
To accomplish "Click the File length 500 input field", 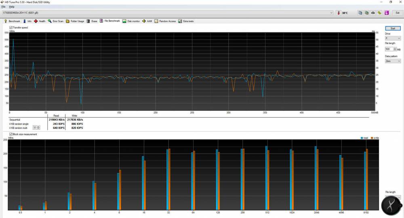I will tap(389, 49).
